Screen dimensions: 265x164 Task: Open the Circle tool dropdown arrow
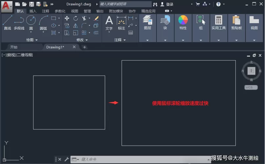tap(31, 32)
